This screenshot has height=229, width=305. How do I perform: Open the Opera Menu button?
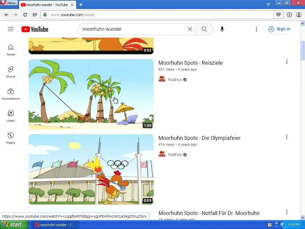click(9, 3)
